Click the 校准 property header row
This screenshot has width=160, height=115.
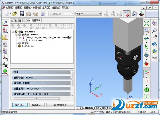41,72
